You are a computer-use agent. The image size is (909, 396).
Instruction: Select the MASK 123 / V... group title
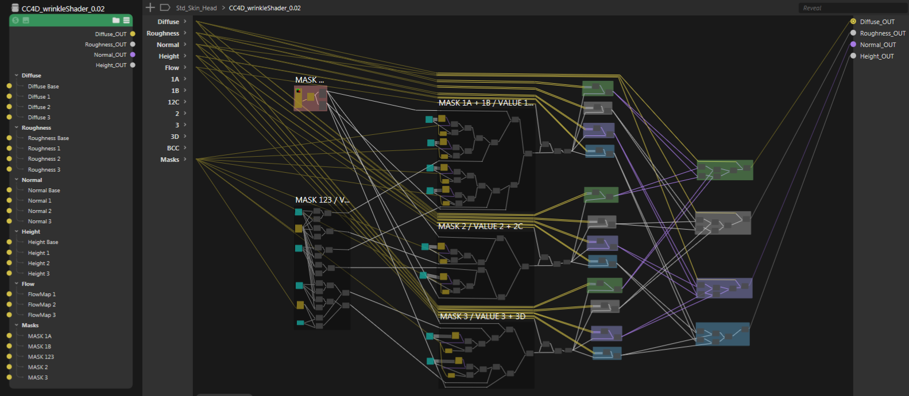[x=322, y=200]
